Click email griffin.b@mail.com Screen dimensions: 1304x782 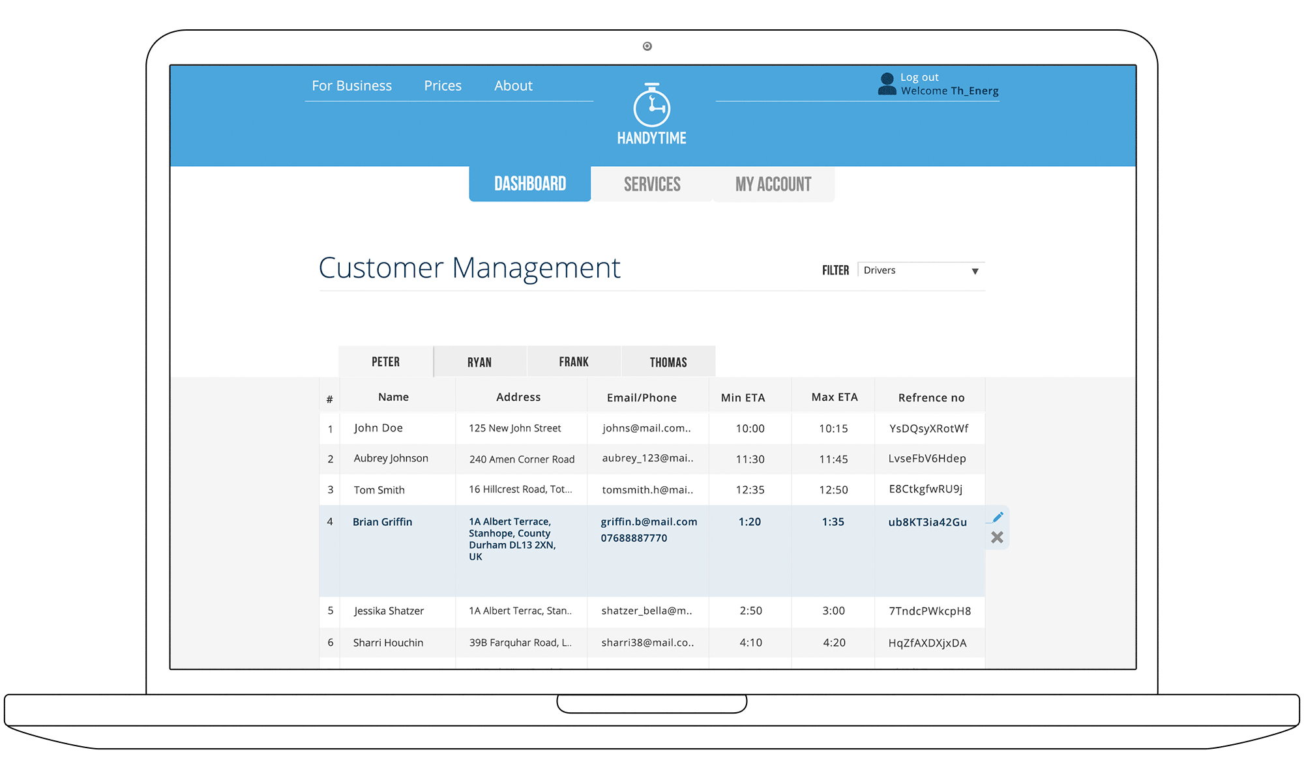point(649,522)
